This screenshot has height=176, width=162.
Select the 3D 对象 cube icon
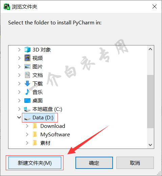[27, 50]
